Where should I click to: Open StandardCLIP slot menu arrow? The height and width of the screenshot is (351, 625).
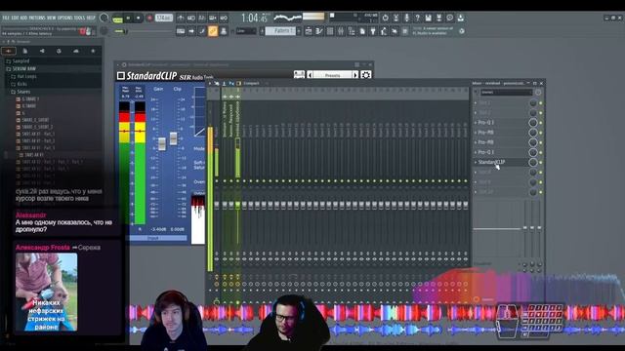(476, 163)
